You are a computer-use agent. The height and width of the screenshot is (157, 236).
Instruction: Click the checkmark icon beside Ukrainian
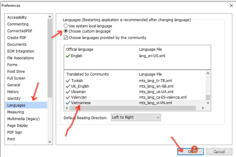[68, 92]
